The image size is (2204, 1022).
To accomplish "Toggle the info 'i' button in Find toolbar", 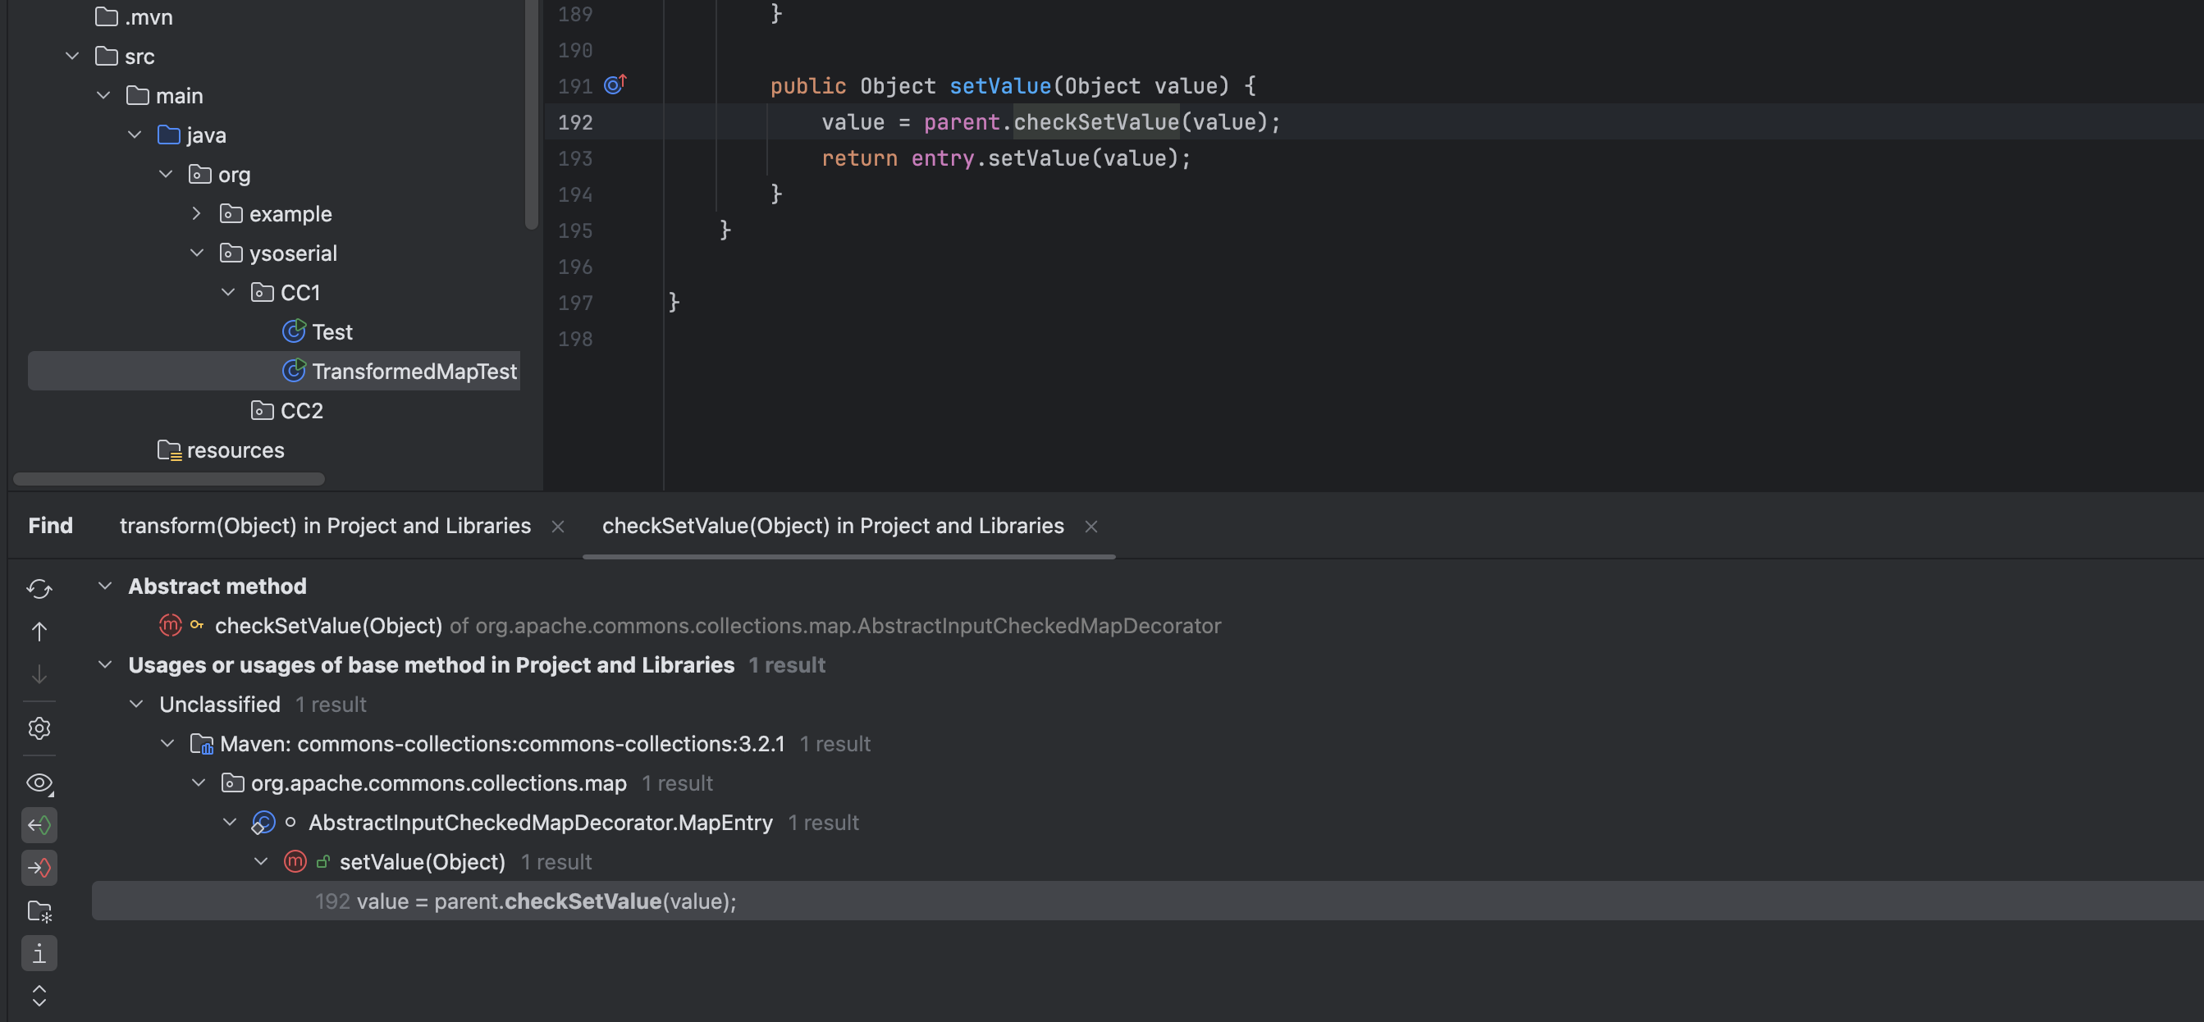I will coord(39,953).
